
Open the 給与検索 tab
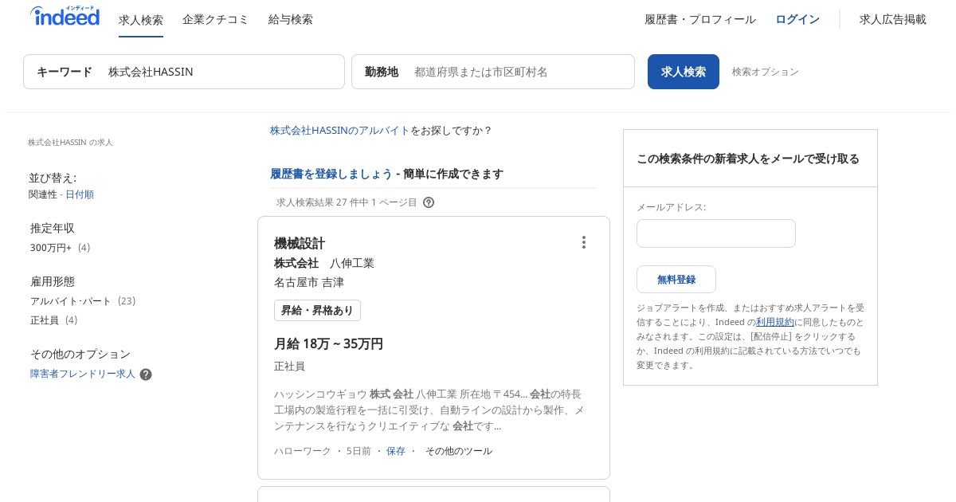tap(291, 19)
